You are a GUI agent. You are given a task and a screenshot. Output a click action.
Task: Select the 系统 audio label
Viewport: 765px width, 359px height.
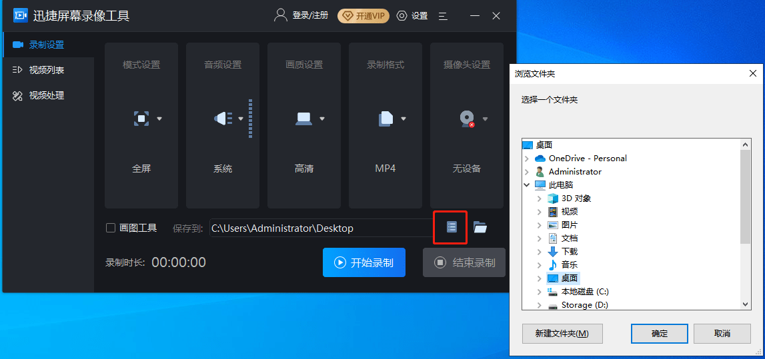click(223, 169)
